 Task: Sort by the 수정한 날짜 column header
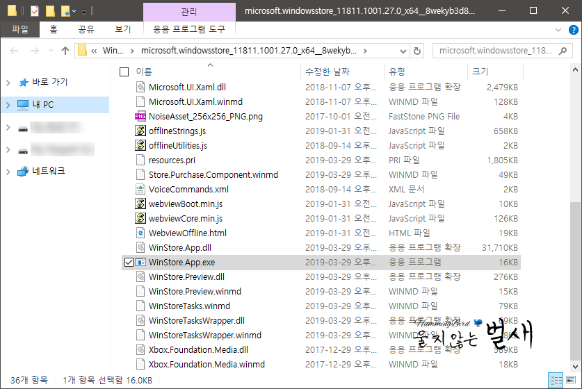[x=328, y=72]
